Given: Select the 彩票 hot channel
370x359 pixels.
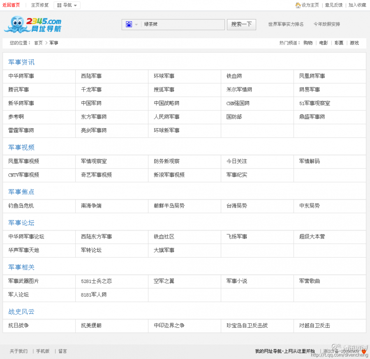Looking at the screenshot, I should (x=339, y=43).
